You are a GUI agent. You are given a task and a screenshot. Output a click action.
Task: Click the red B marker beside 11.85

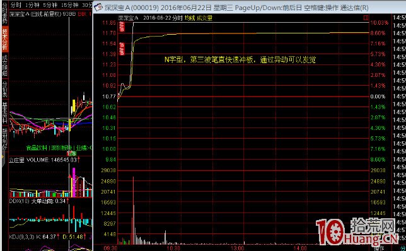(x=122, y=27)
